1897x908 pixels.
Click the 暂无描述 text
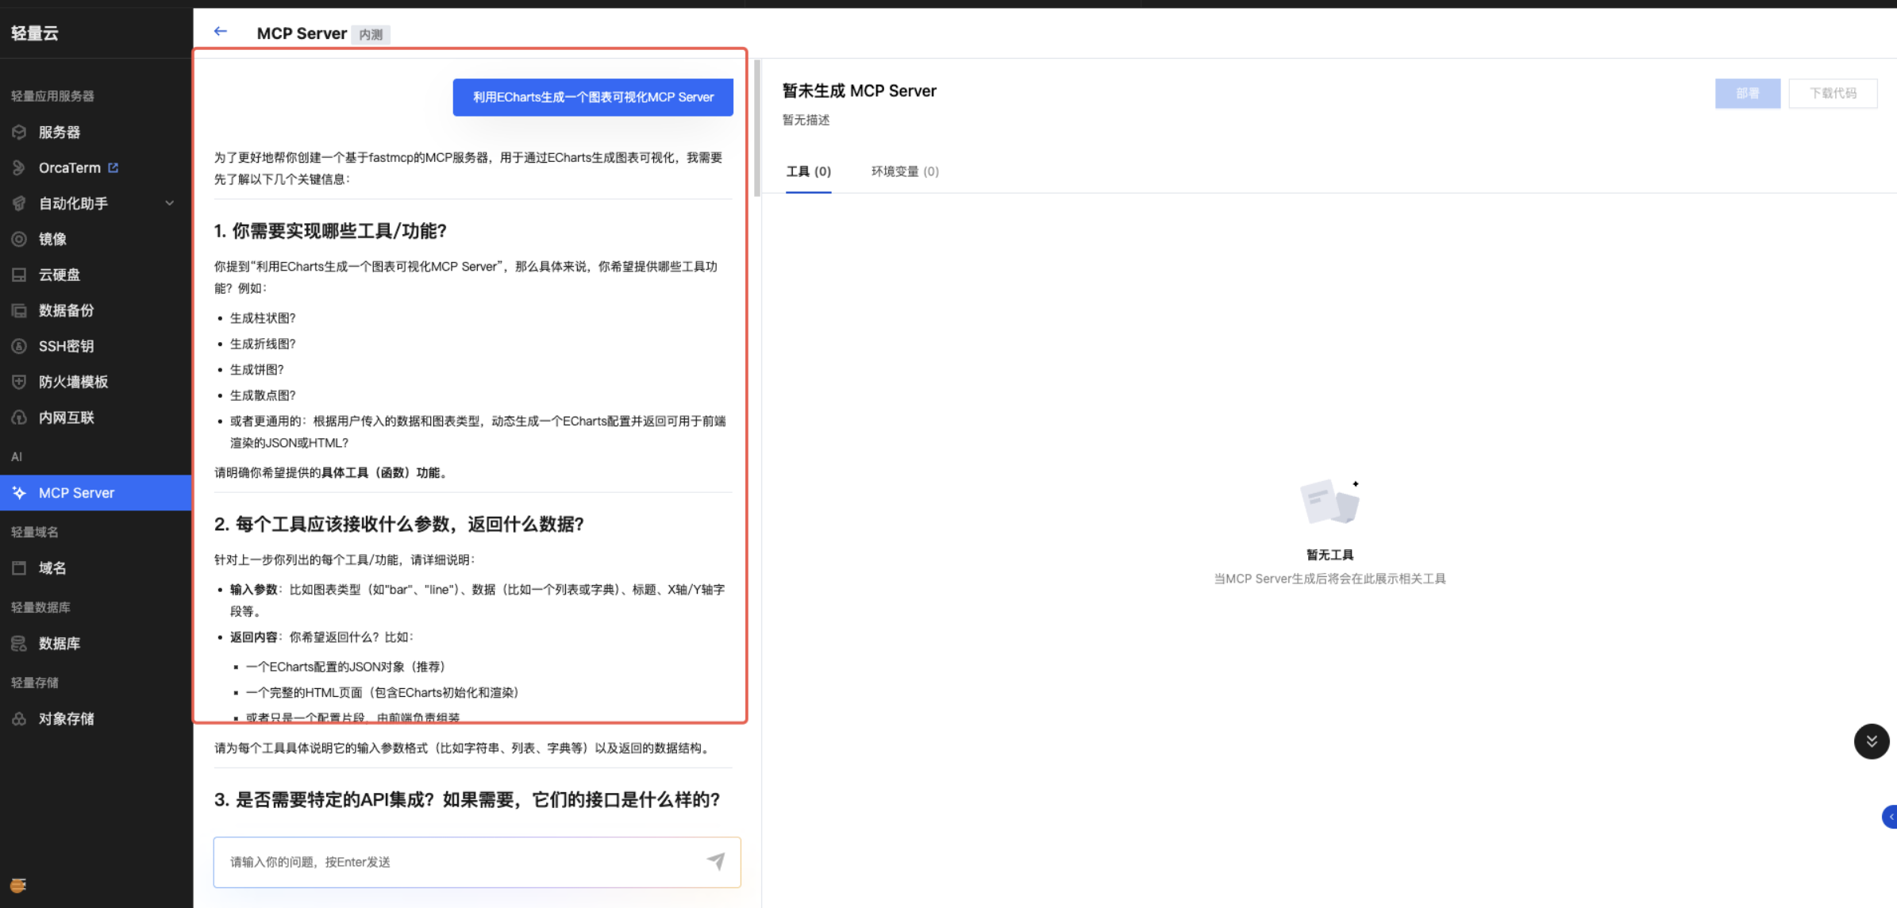point(806,120)
